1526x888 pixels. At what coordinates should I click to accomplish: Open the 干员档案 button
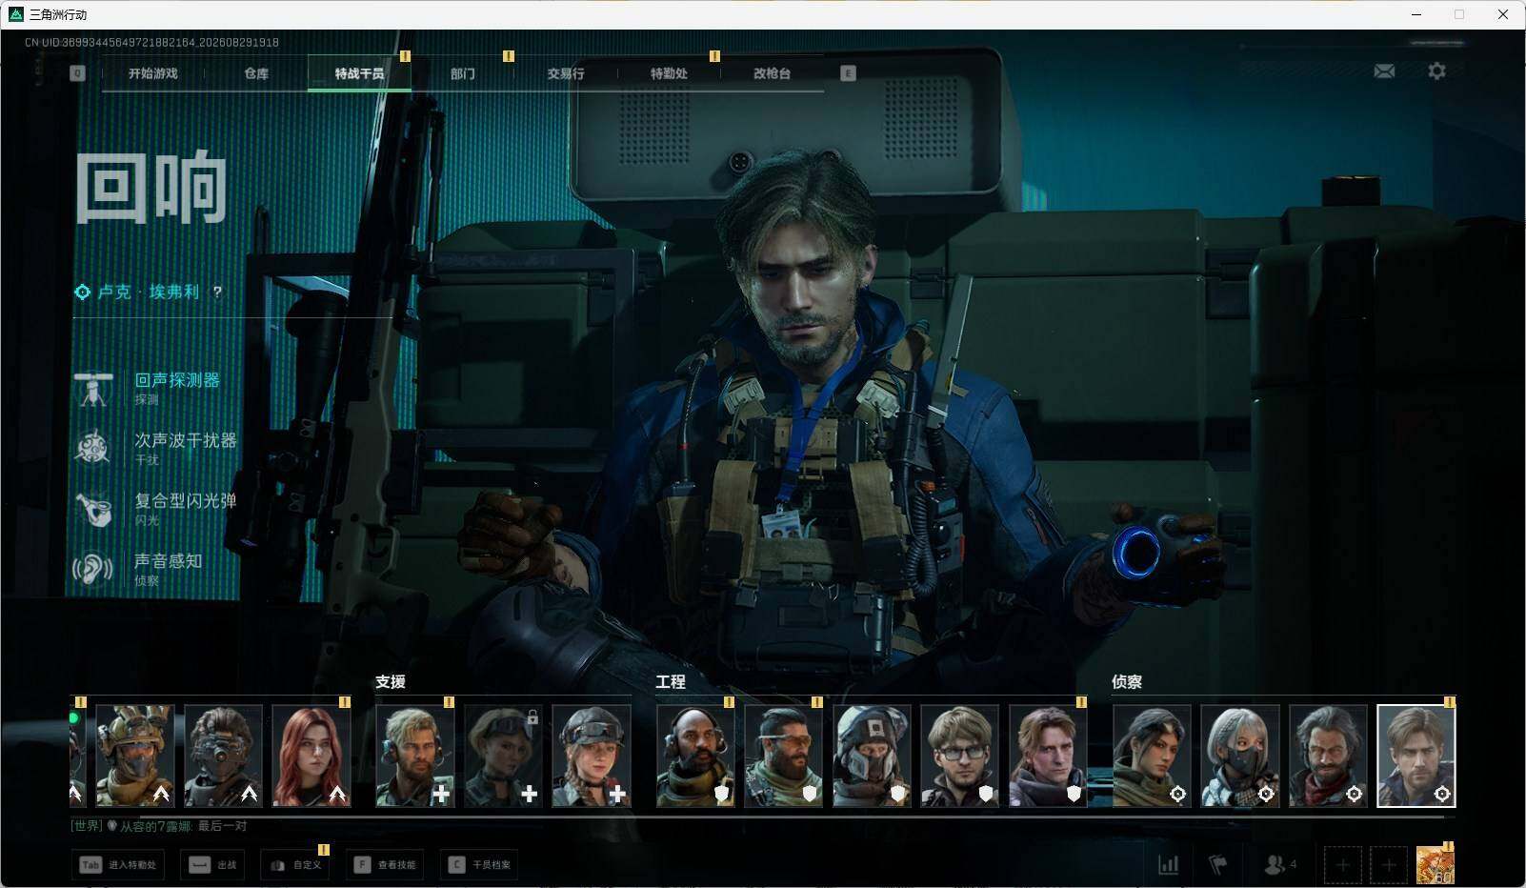[479, 865]
